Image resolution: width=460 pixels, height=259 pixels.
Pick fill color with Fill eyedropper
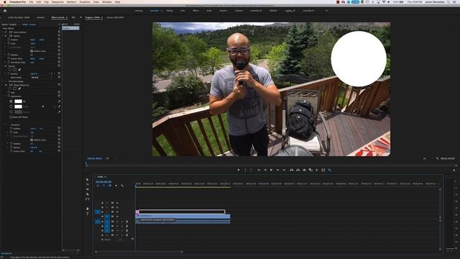[59, 101]
